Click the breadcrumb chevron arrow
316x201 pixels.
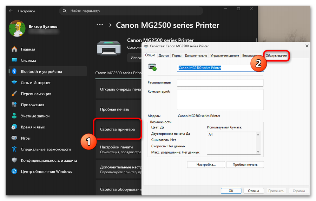[110, 25]
